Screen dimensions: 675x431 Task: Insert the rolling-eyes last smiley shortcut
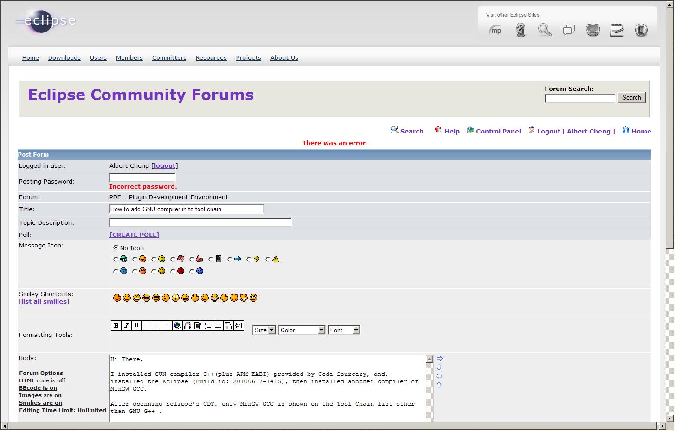click(x=253, y=298)
